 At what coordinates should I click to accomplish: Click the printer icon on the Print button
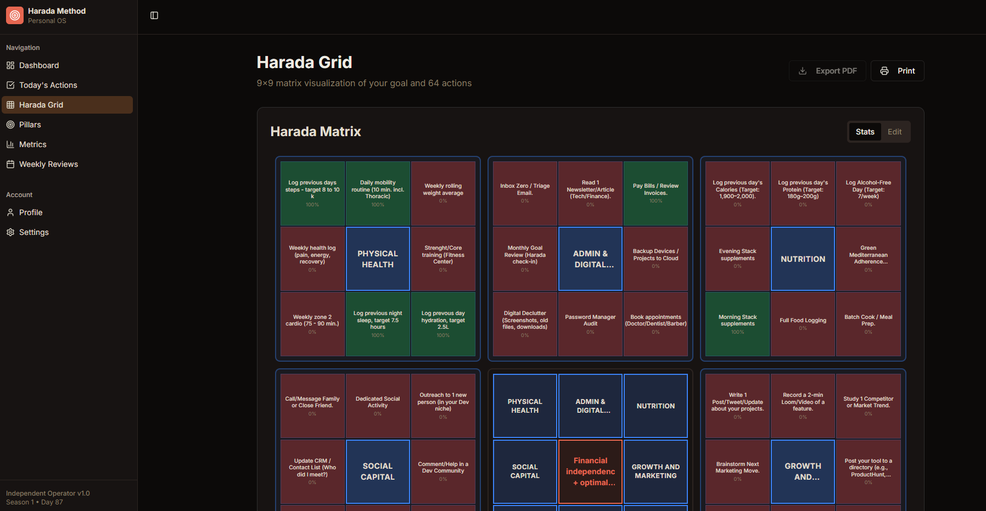(x=884, y=70)
